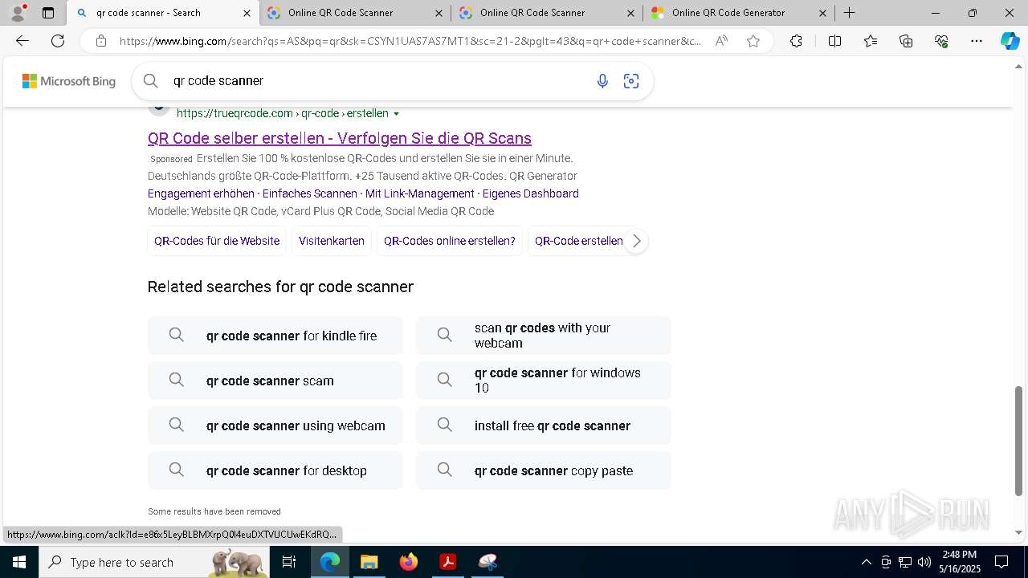This screenshot has width=1028, height=578.
Task: Close the Online QR Code Generator tab
Action: coord(822,13)
